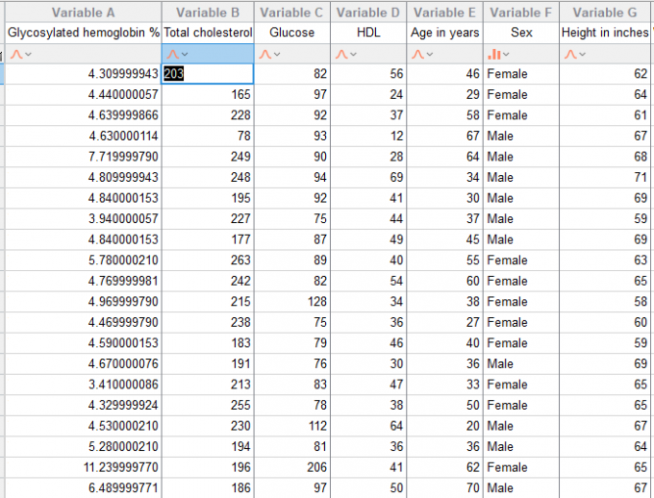Select the highlighted cell containing 203
654x498 pixels.
pyautogui.click(x=207, y=74)
